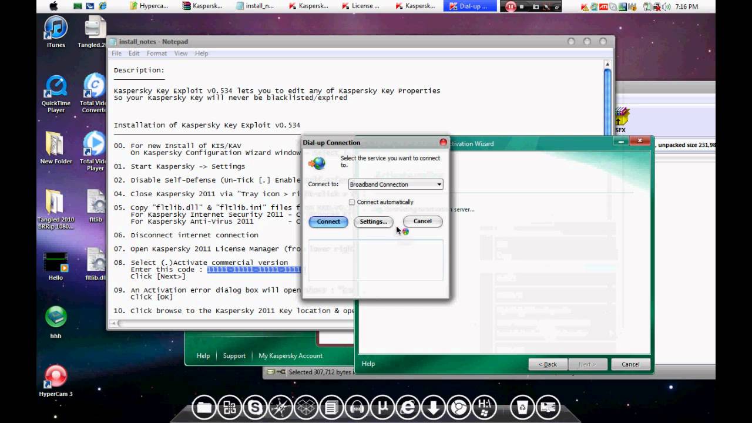Screen dimensions: 752x423
Task: Open the H:\ drive dock icon
Action: [484, 407]
